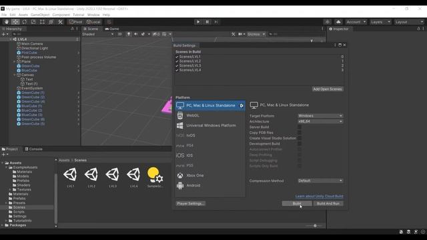Switch to the Console tab

point(34,149)
